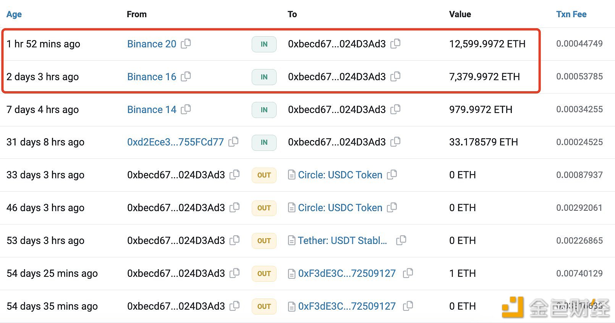Copy sender address in 54 days 25 mins row

235,273
